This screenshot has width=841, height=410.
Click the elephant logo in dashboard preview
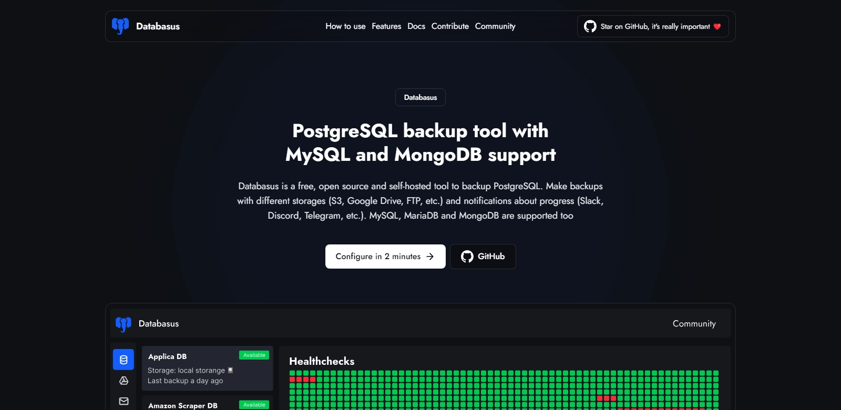pos(124,324)
